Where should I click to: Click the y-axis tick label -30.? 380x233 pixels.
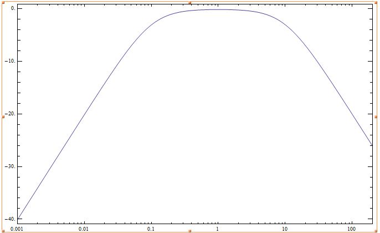point(10,167)
